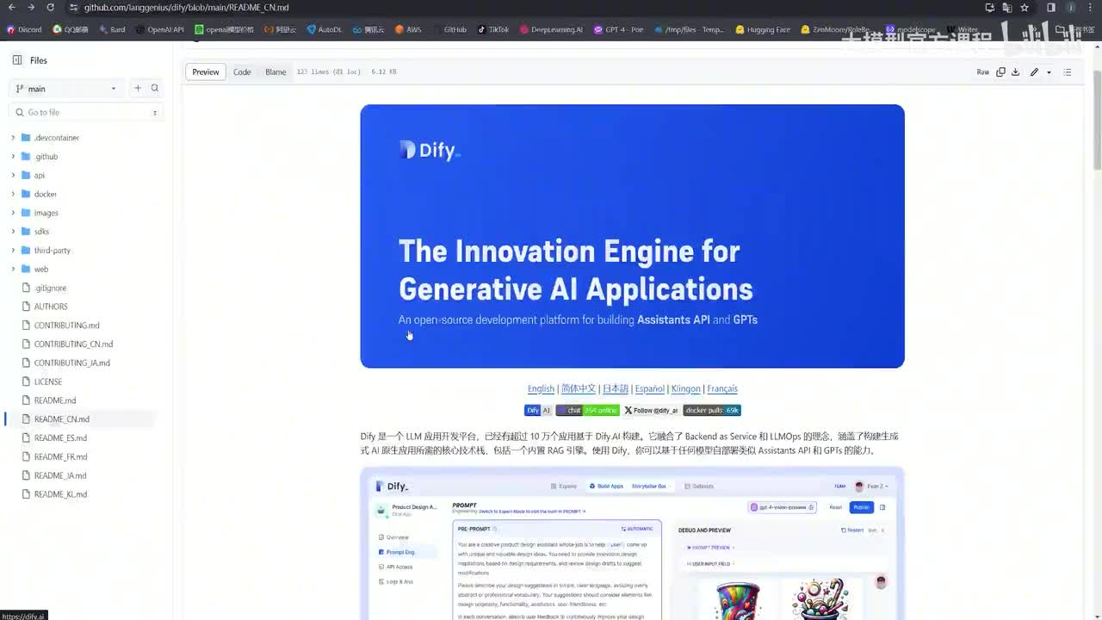
Task: Click the 简体中文 language link
Action: pyautogui.click(x=579, y=389)
